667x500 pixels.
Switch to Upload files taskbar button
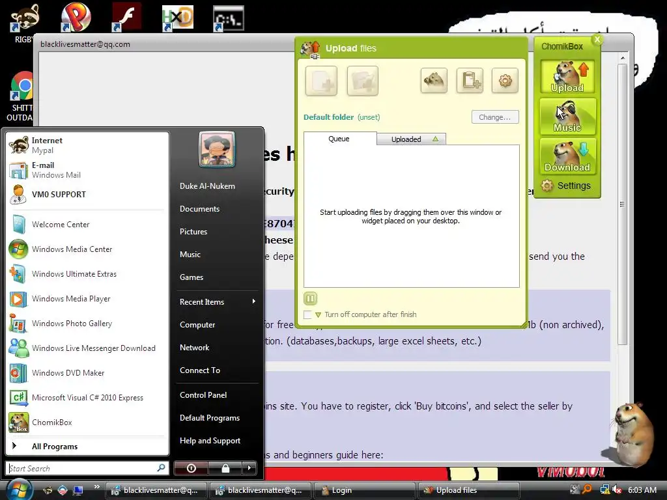(468, 490)
